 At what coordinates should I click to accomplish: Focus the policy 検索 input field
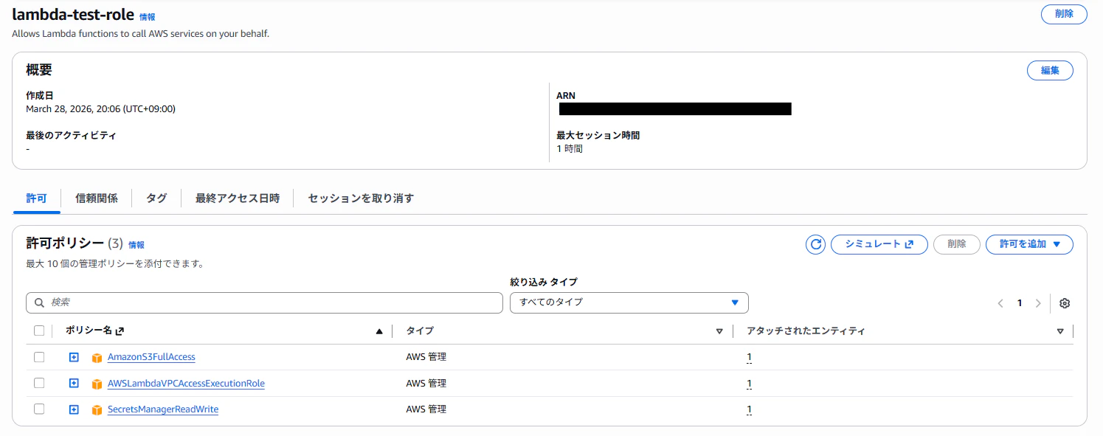[x=264, y=302]
